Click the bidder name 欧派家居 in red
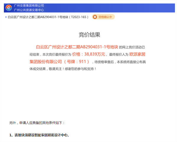This screenshot has width=177, height=142. [x=137, y=54]
